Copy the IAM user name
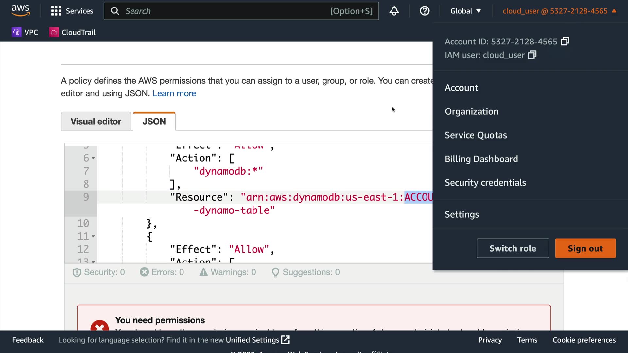 pos(532,55)
